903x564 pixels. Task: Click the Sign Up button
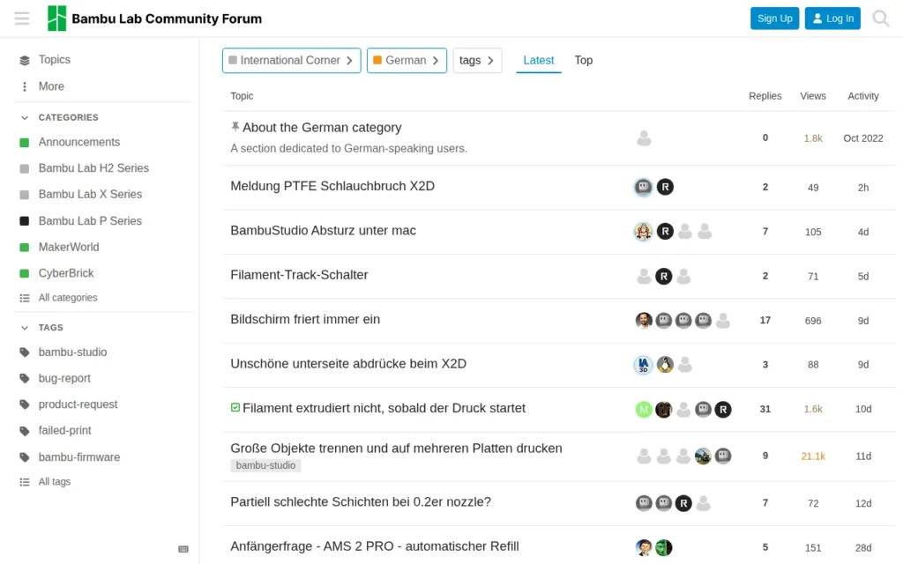774,19
